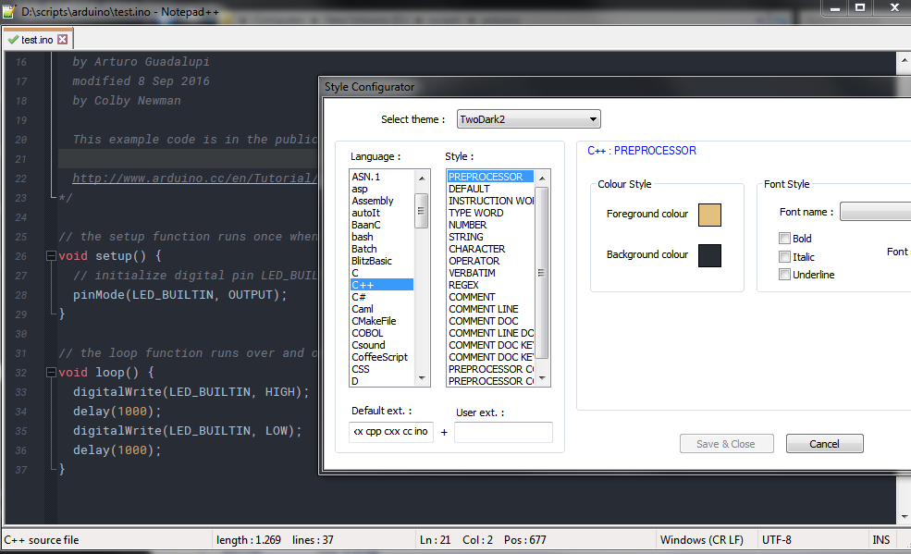Minimize the Notepad++ window

pos(835,8)
